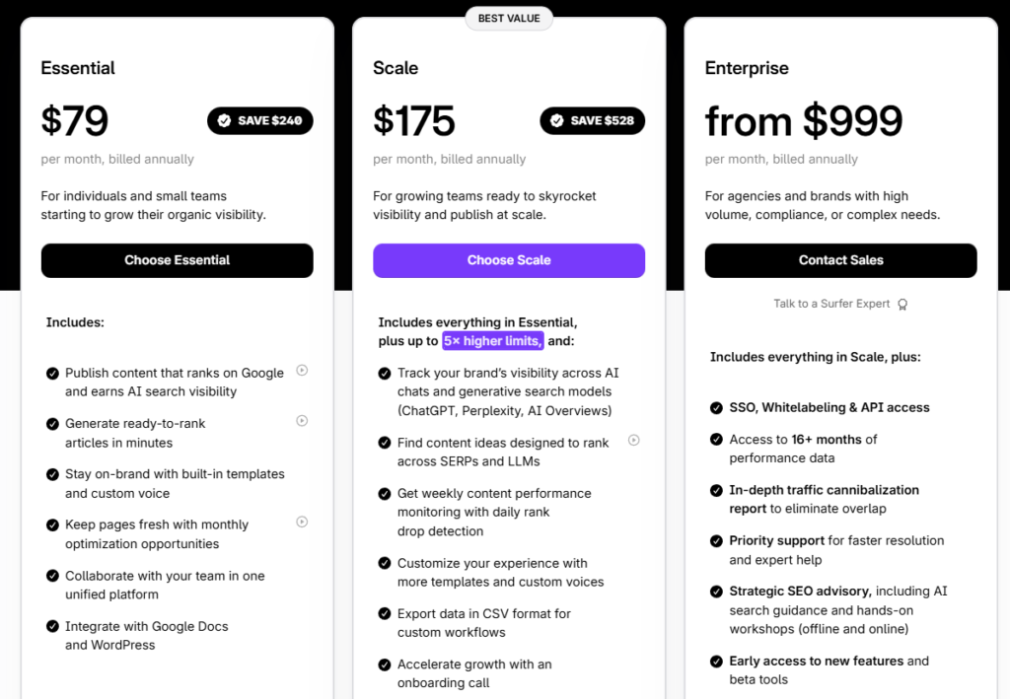Click the play icon next to "Generate ready-to-rank articles"

pyautogui.click(x=302, y=420)
